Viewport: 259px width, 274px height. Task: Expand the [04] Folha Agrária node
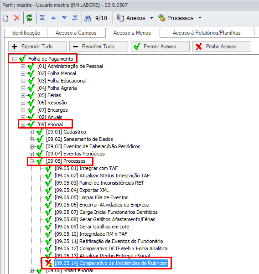click(x=23, y=88)
